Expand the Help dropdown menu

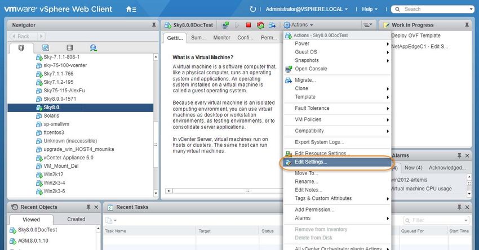click(370, 9)
